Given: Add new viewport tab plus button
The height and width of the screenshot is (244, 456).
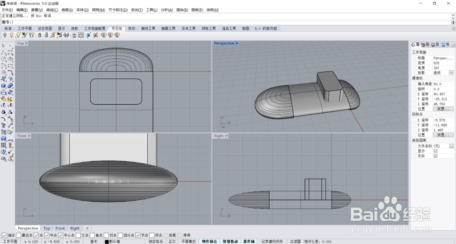Looking at the screenshot, I should point(87,229).
